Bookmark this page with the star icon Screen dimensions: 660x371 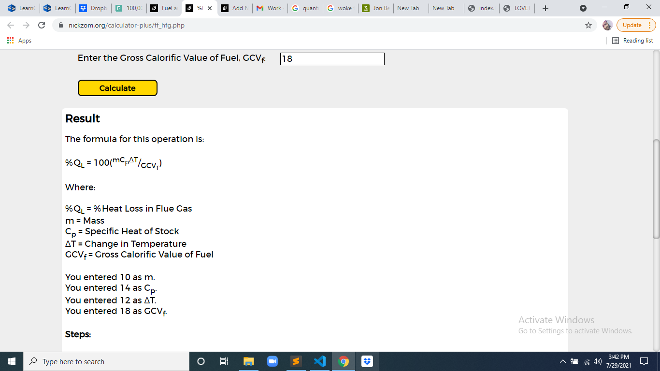click(588, 25)
